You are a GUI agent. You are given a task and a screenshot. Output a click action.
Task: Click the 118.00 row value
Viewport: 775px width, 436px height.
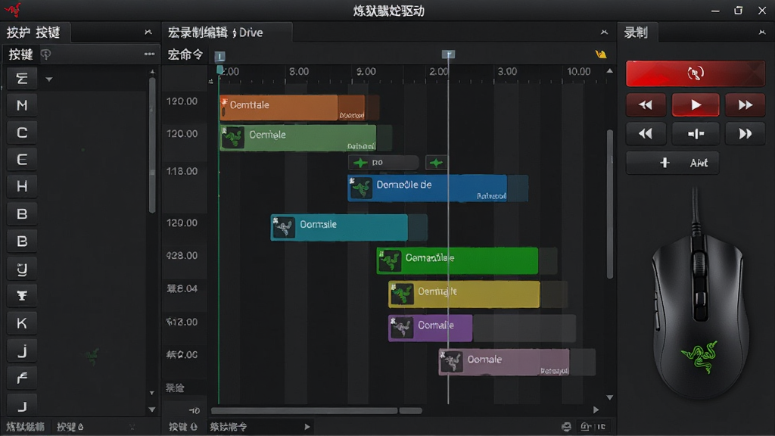(182, 171)
